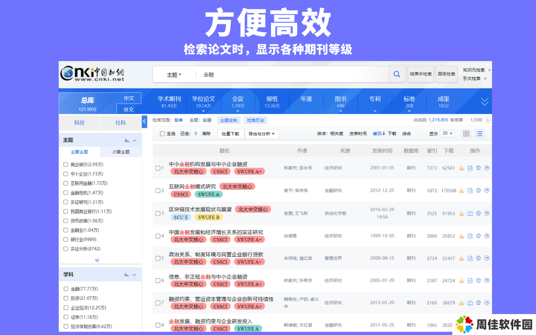Collapse the left sidebar with arrow
Viewport: 536px width, 335px height.
[144, 121]
